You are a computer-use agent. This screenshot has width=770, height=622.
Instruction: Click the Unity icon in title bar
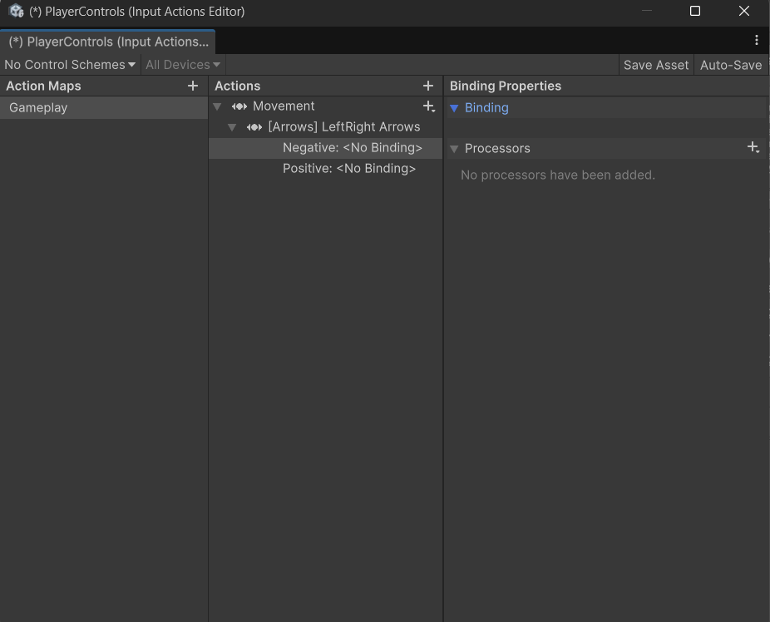tap(16, 12)
